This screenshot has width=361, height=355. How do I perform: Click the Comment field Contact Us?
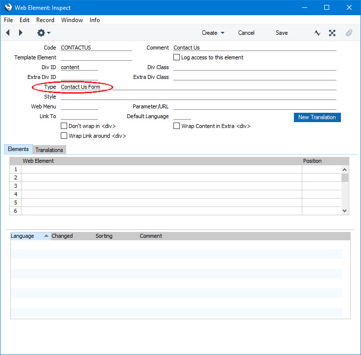(255, 48)
